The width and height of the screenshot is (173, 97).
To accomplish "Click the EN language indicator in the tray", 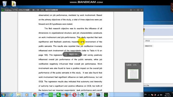I will click(145, 95).
